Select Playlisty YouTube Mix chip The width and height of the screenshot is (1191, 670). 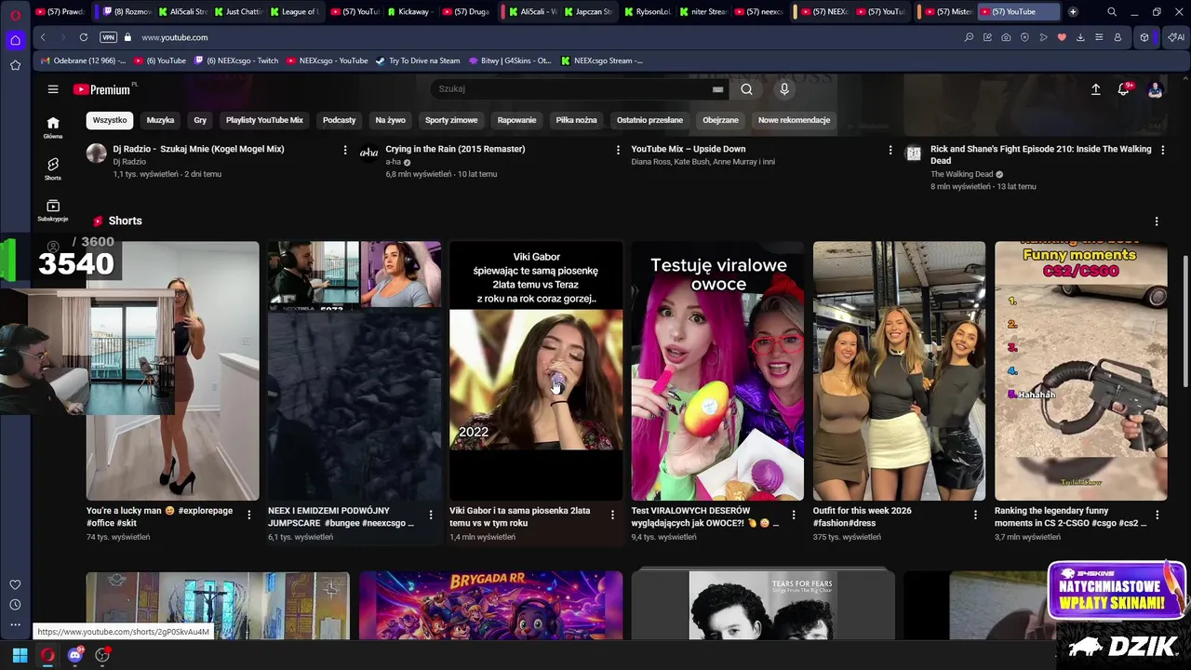(264, 120)
